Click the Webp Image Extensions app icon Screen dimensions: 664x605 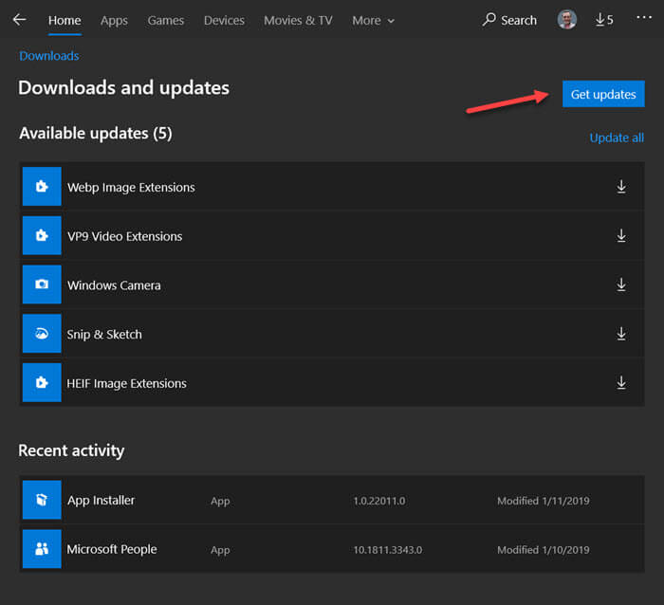coord(42,186)
